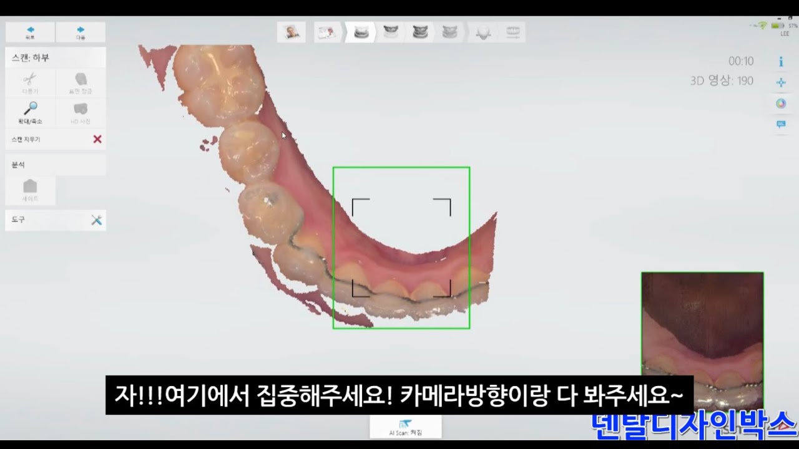Screen dimensions: 799x449
Task: Select the surface lock tool (표면 잠금)
Action: coord(81,84)
